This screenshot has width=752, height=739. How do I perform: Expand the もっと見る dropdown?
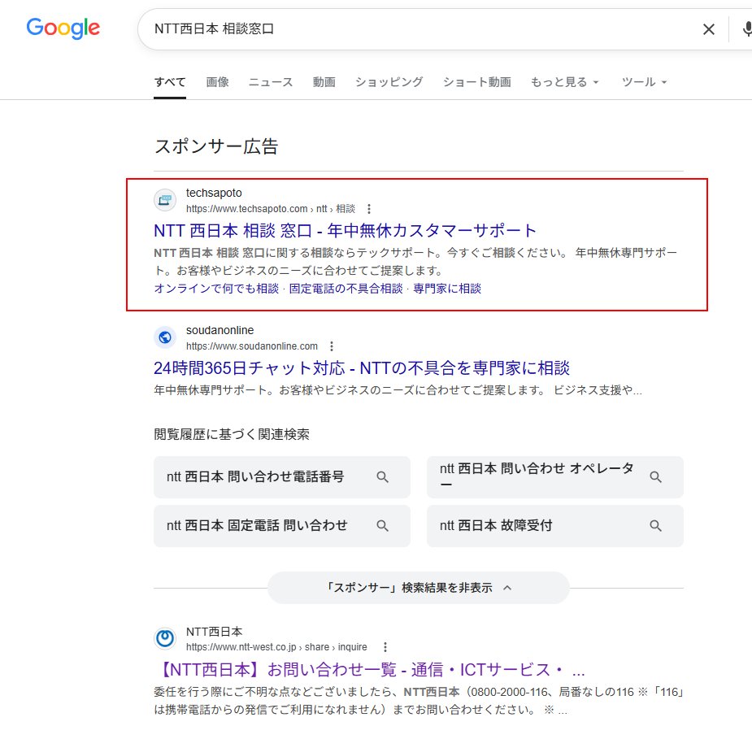coord(564,82)
